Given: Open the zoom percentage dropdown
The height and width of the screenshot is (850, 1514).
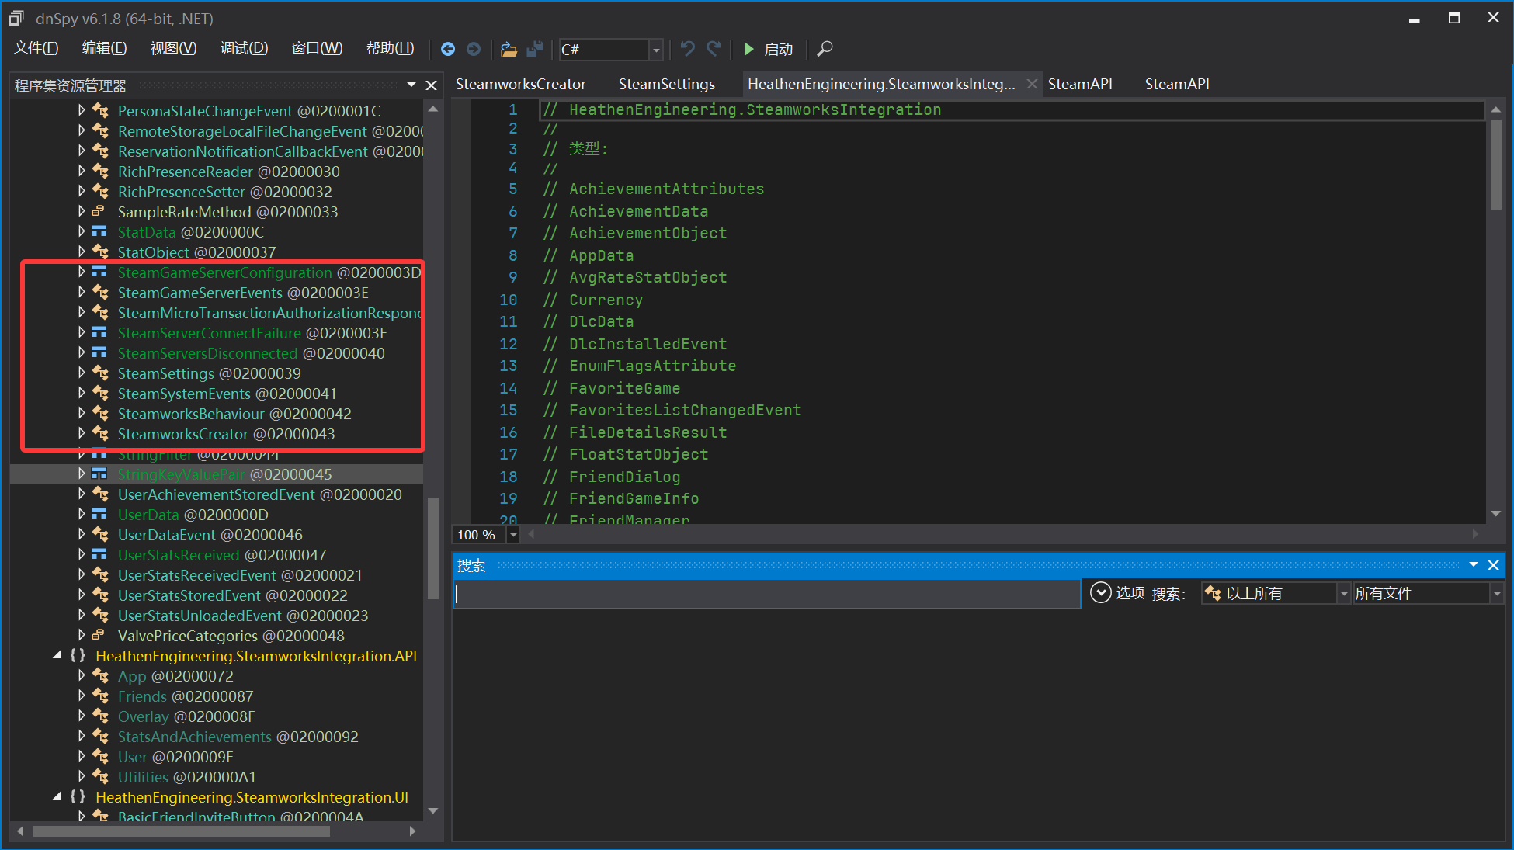Looking at the screenshot, I should click(513, 535).
